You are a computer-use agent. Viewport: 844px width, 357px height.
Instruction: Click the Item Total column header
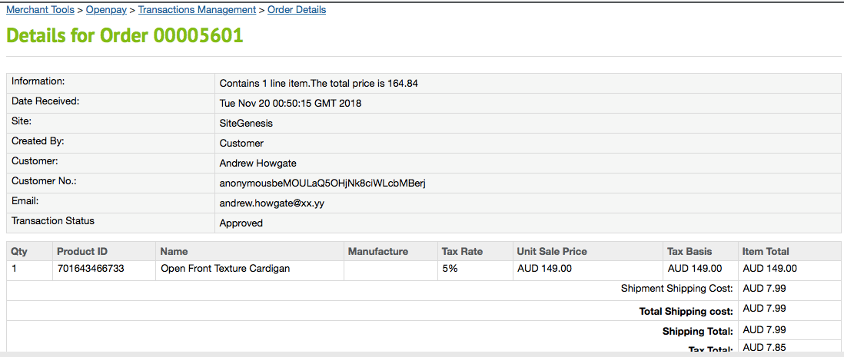(765, 252)
